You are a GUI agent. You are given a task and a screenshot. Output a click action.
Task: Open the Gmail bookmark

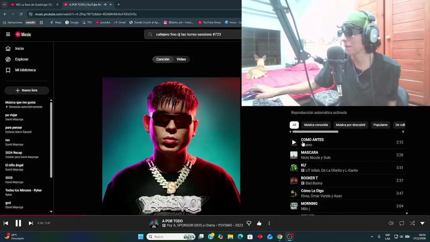point(120,23)
